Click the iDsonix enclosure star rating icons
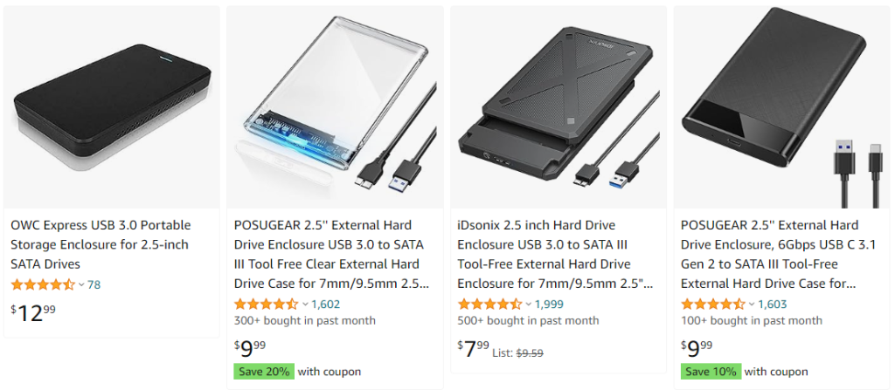This screenshot has height=390, width=895. [x=490, y=304]
